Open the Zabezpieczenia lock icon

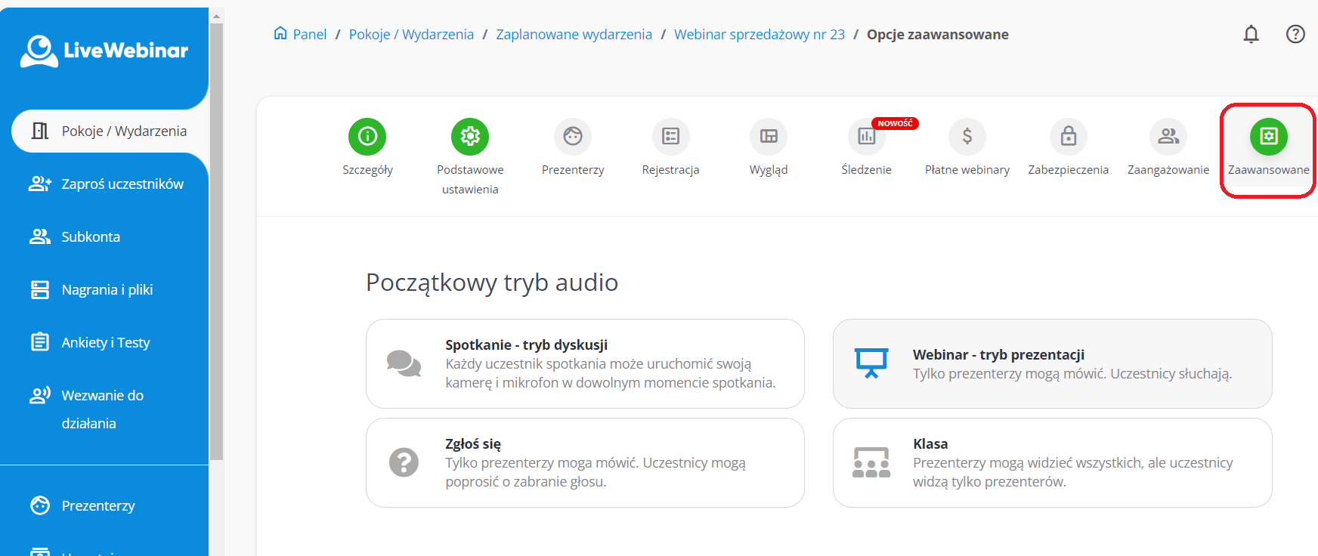1068,137
